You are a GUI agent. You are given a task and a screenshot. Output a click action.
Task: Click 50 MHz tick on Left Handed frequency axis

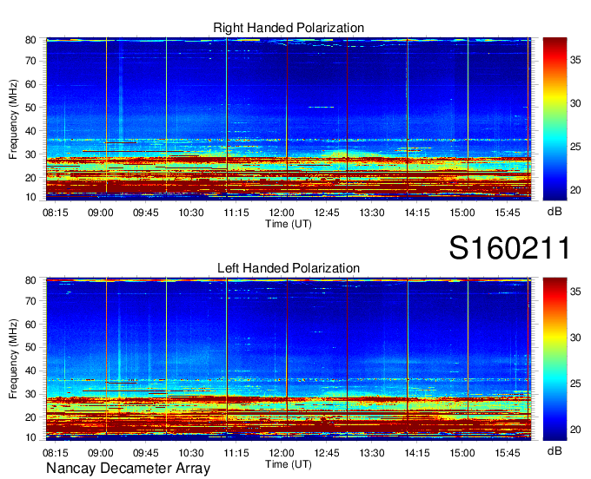click(x=30, y=347)
